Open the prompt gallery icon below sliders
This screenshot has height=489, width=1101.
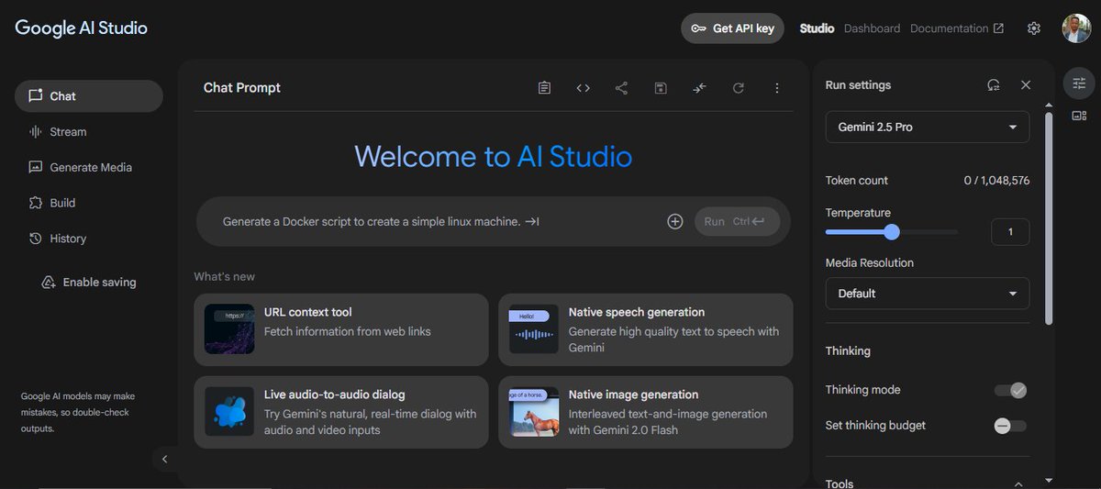1079,116
